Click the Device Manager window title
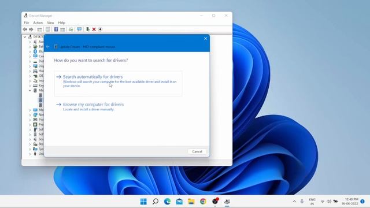The width and height of the screenshot is (370, 208). [40, 16]
